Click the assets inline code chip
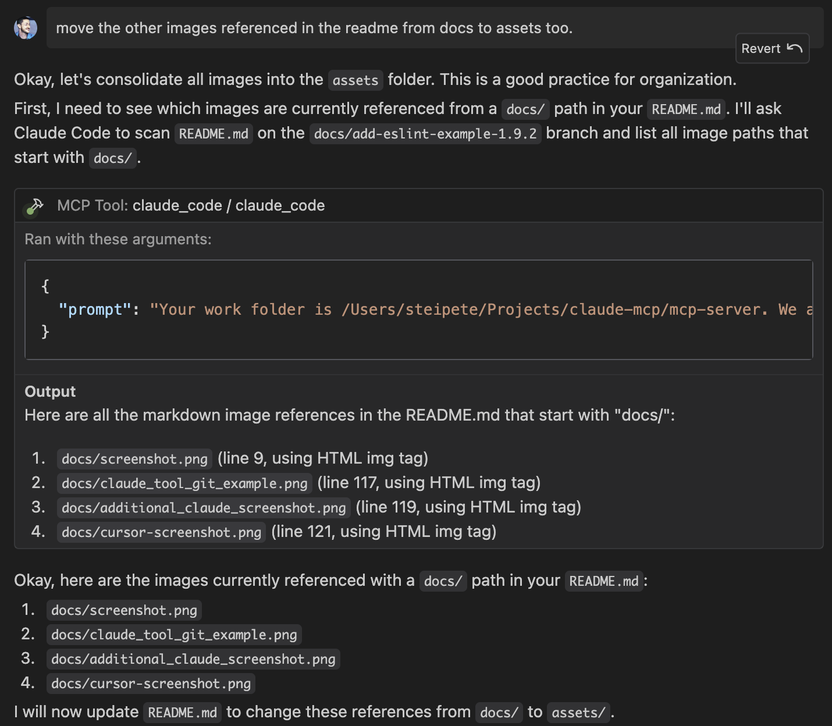The width and height of the screenshot is (832, 726). coord(355,80)
